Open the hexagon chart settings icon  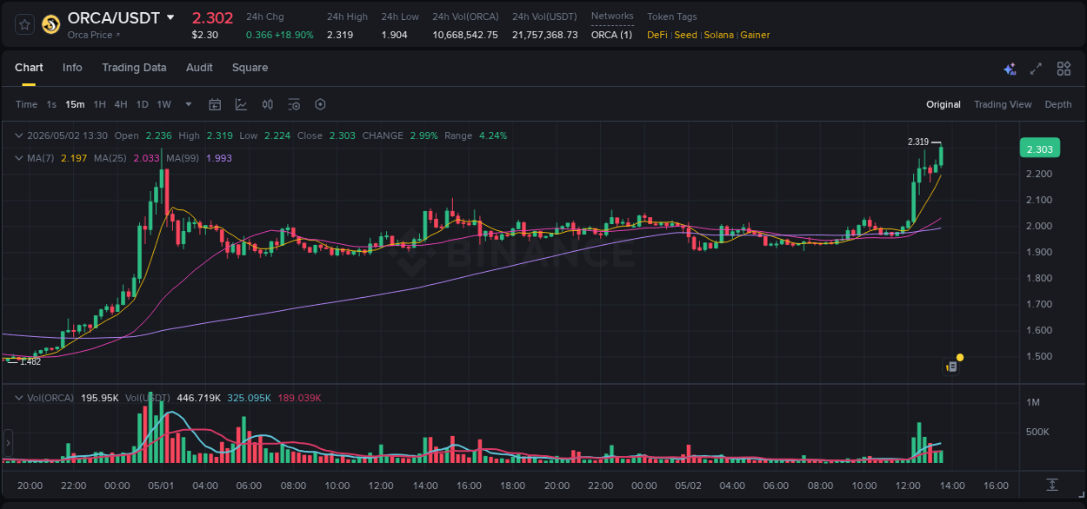point(320,104)
